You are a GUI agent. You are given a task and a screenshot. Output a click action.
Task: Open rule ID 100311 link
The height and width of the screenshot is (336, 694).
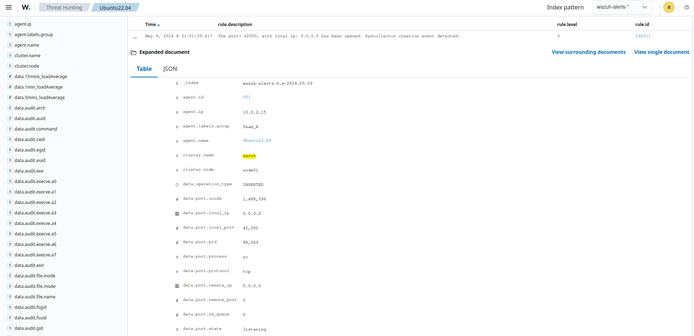643,36
